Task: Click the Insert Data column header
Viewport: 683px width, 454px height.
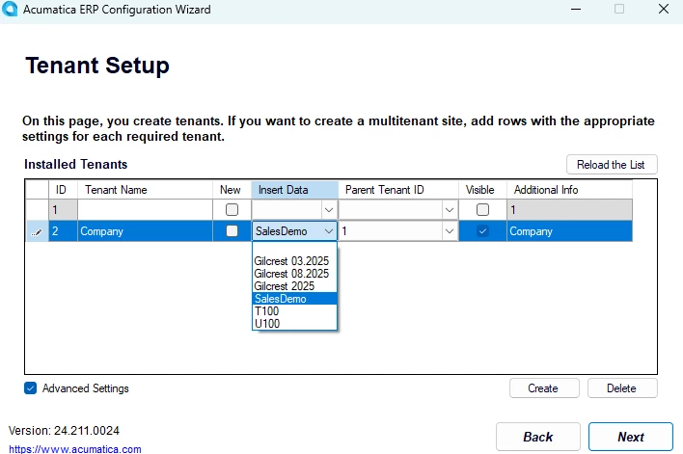Action: pos(295,190)
